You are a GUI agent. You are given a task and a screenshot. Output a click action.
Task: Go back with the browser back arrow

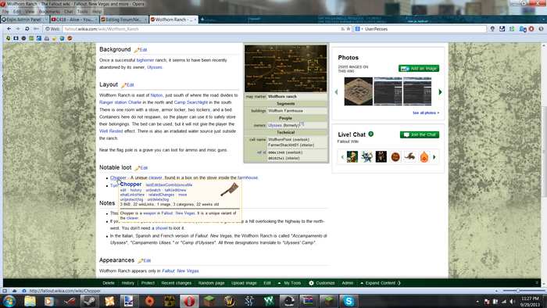9,29
